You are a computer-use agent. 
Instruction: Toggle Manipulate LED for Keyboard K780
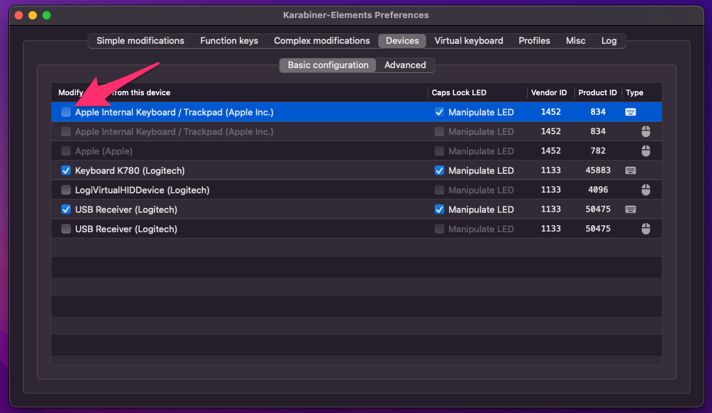pyautogui.click(x=439, y=170)
